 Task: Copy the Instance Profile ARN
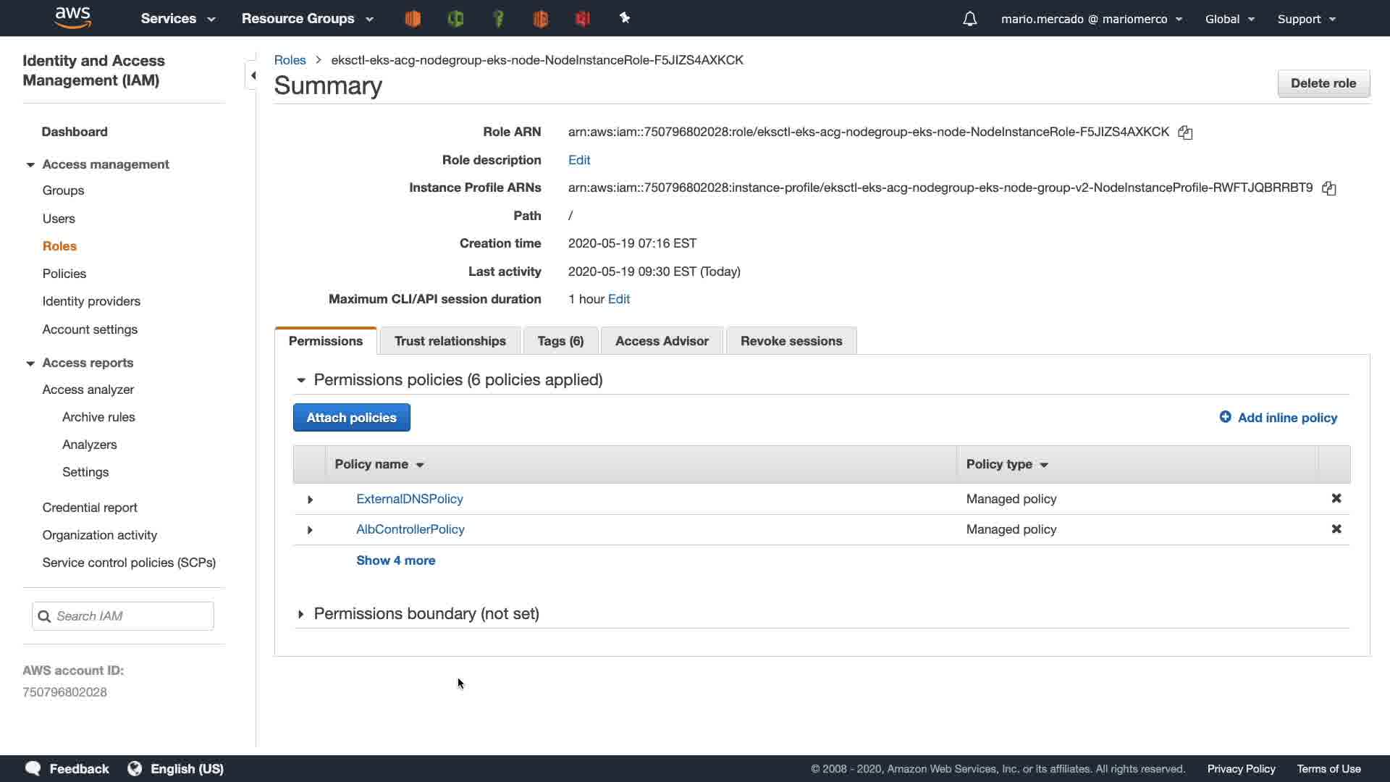(1328, 188)
